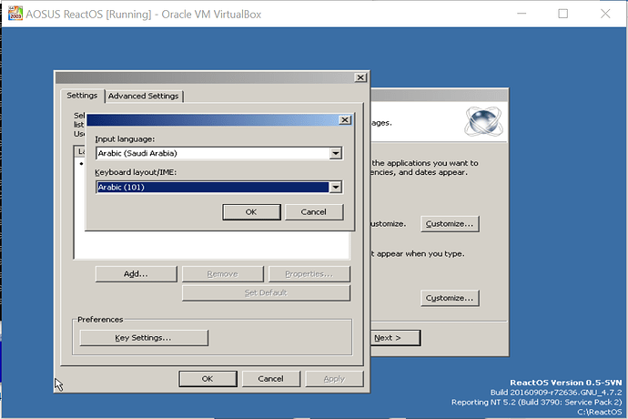Viewport: 628px width, 419px height.
Task: Click Cancel next to the Apply button
Action: (270, 379)
